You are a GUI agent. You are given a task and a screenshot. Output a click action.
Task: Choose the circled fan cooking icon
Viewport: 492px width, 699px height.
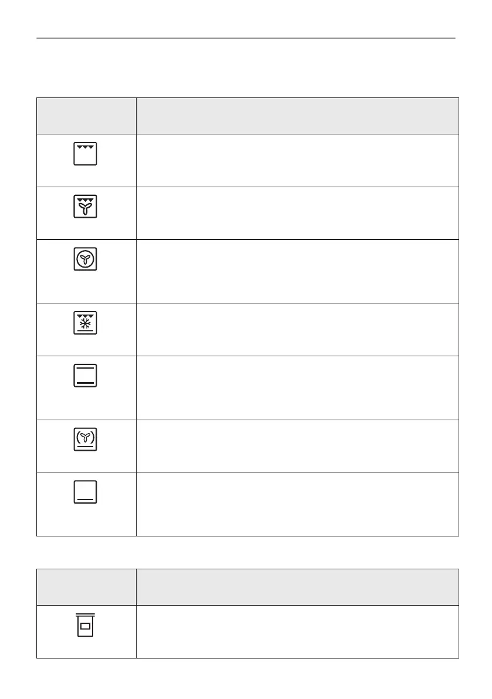tap(85, 259)
